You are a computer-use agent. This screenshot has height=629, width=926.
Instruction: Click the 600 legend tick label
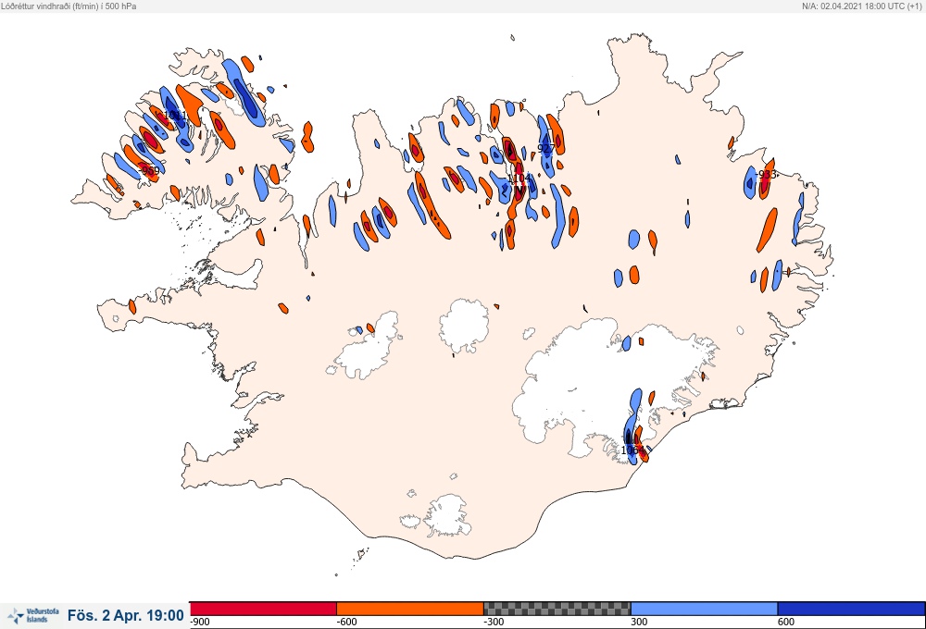(786, 622)
